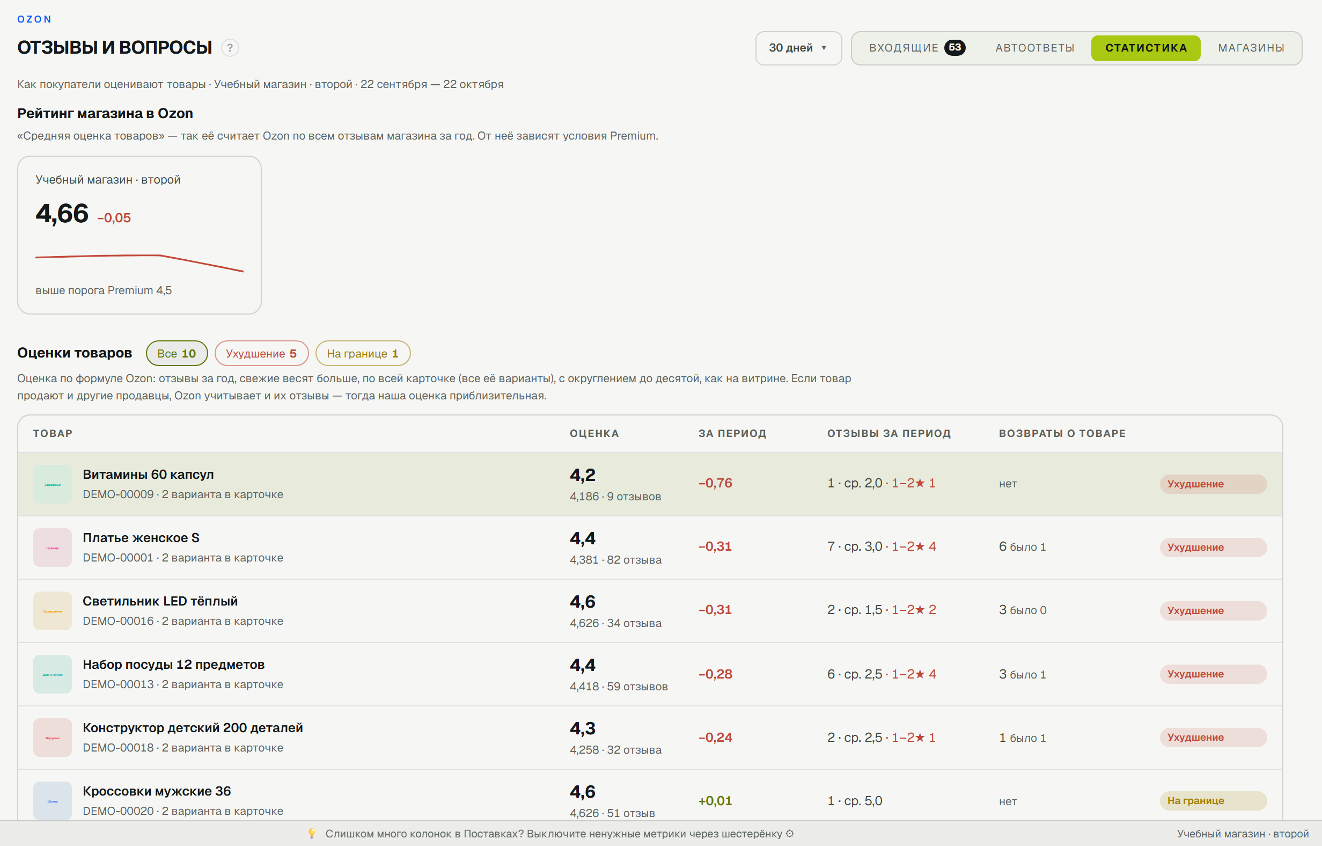Click the store rating card 4,66
This screenshot has width=1322, height=846.
pos(139,235)
